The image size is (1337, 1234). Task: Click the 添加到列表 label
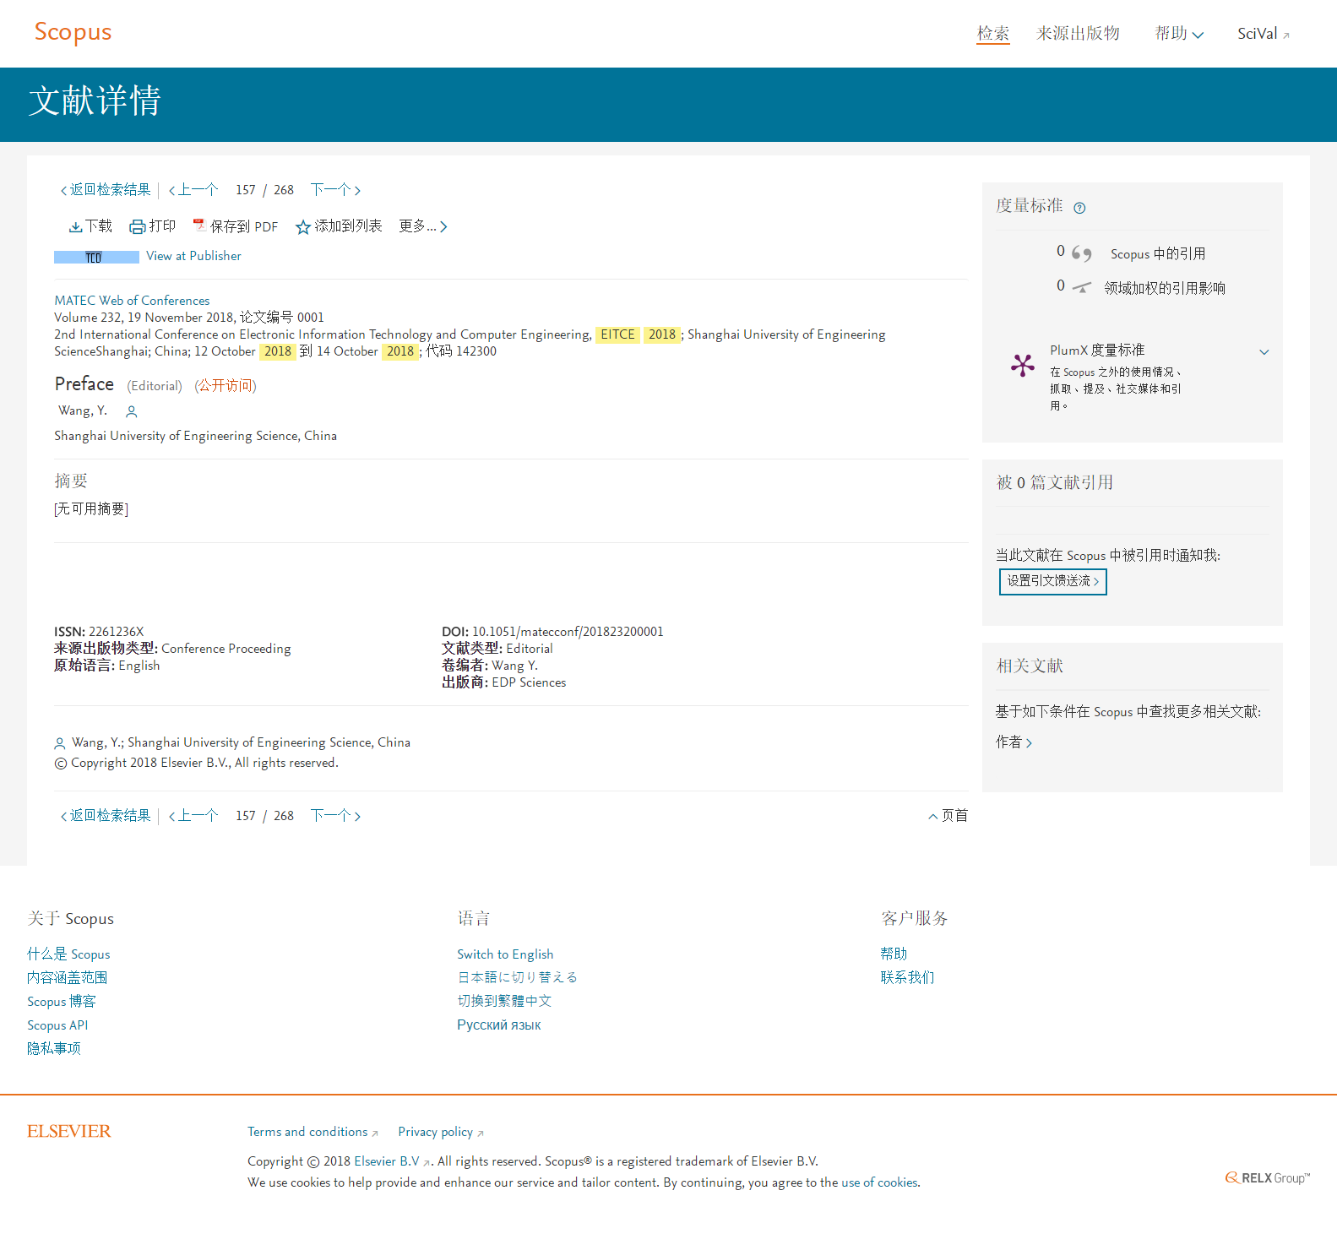(x=349, y=226)
